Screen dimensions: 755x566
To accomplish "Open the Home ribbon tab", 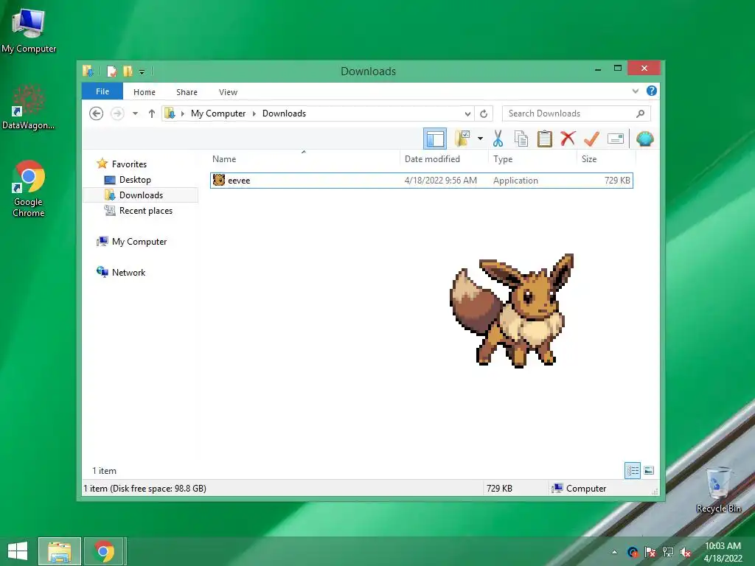I will [x=145, y=92].
